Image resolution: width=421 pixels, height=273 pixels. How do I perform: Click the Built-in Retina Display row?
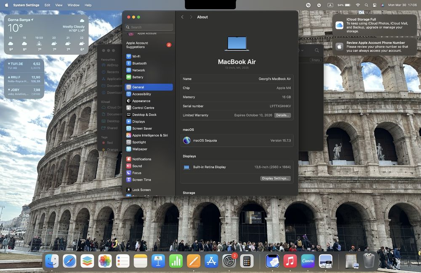pos(237,167)
